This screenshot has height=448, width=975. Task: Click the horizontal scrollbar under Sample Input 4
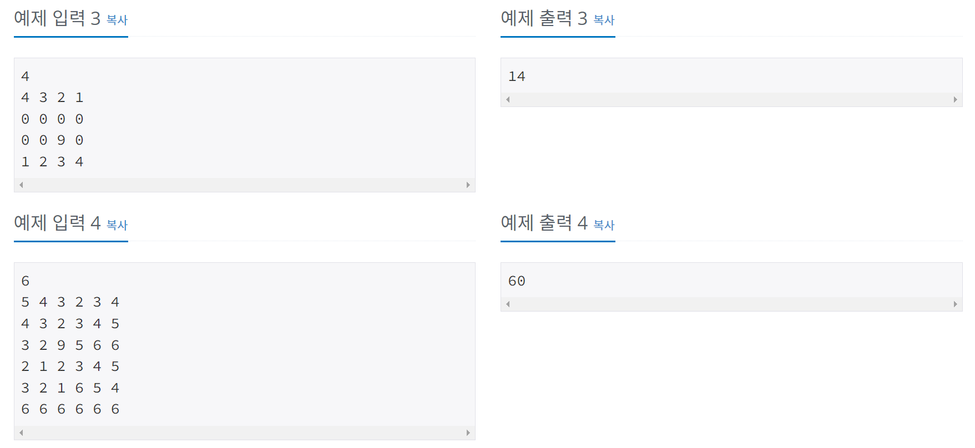click(x=244, y=432)
